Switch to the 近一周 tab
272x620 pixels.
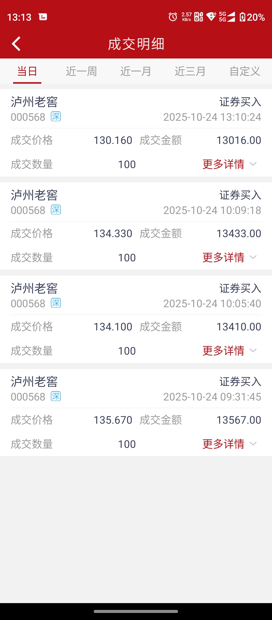[x=81, y=71]
